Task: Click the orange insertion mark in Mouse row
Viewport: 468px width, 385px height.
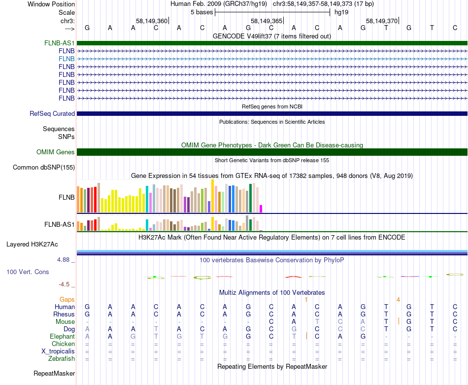Action: point(399,321)
